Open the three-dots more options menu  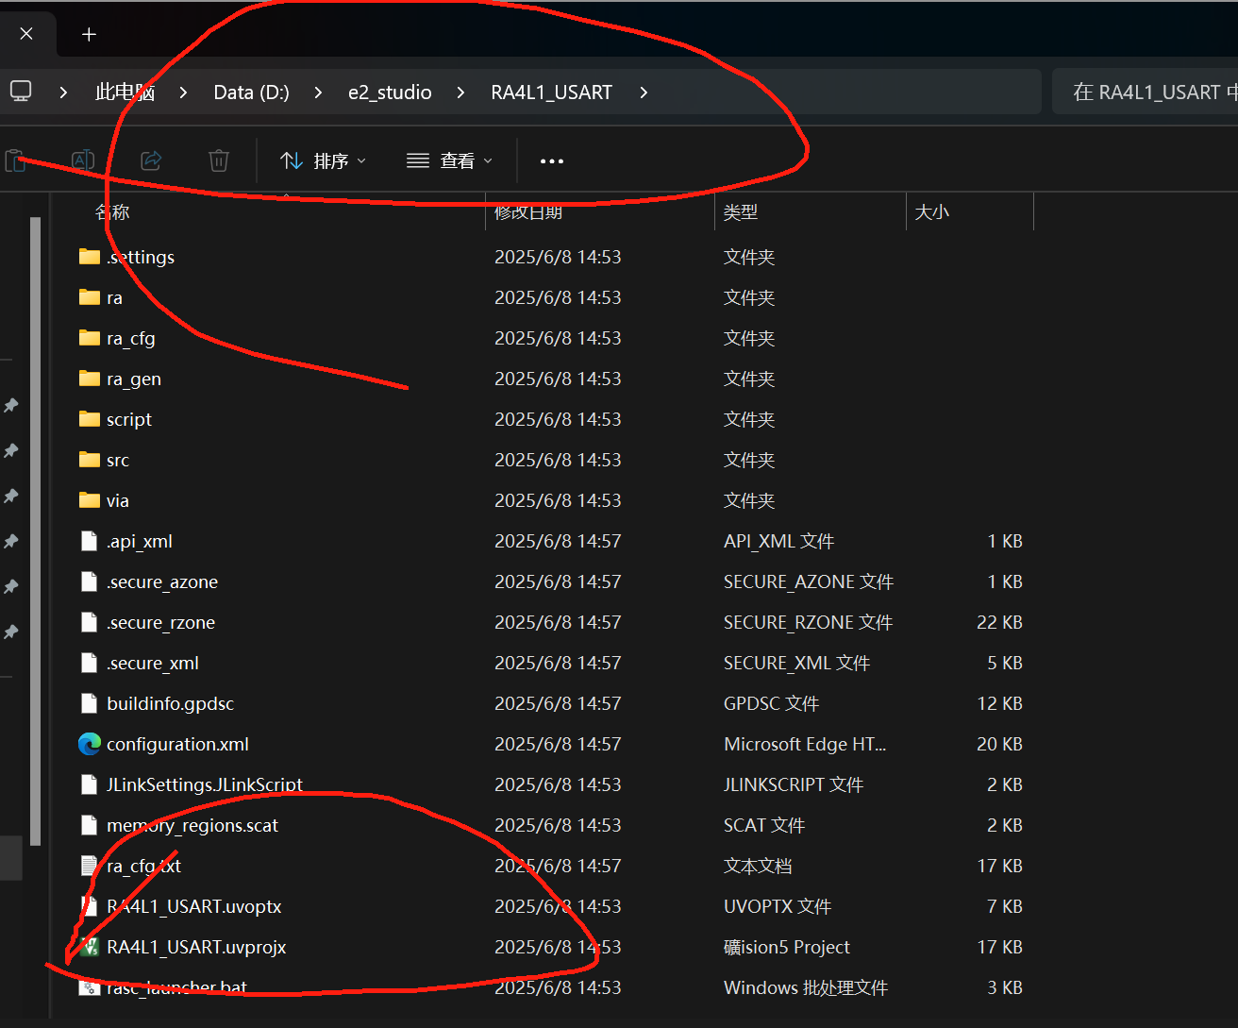coord(552,161)
